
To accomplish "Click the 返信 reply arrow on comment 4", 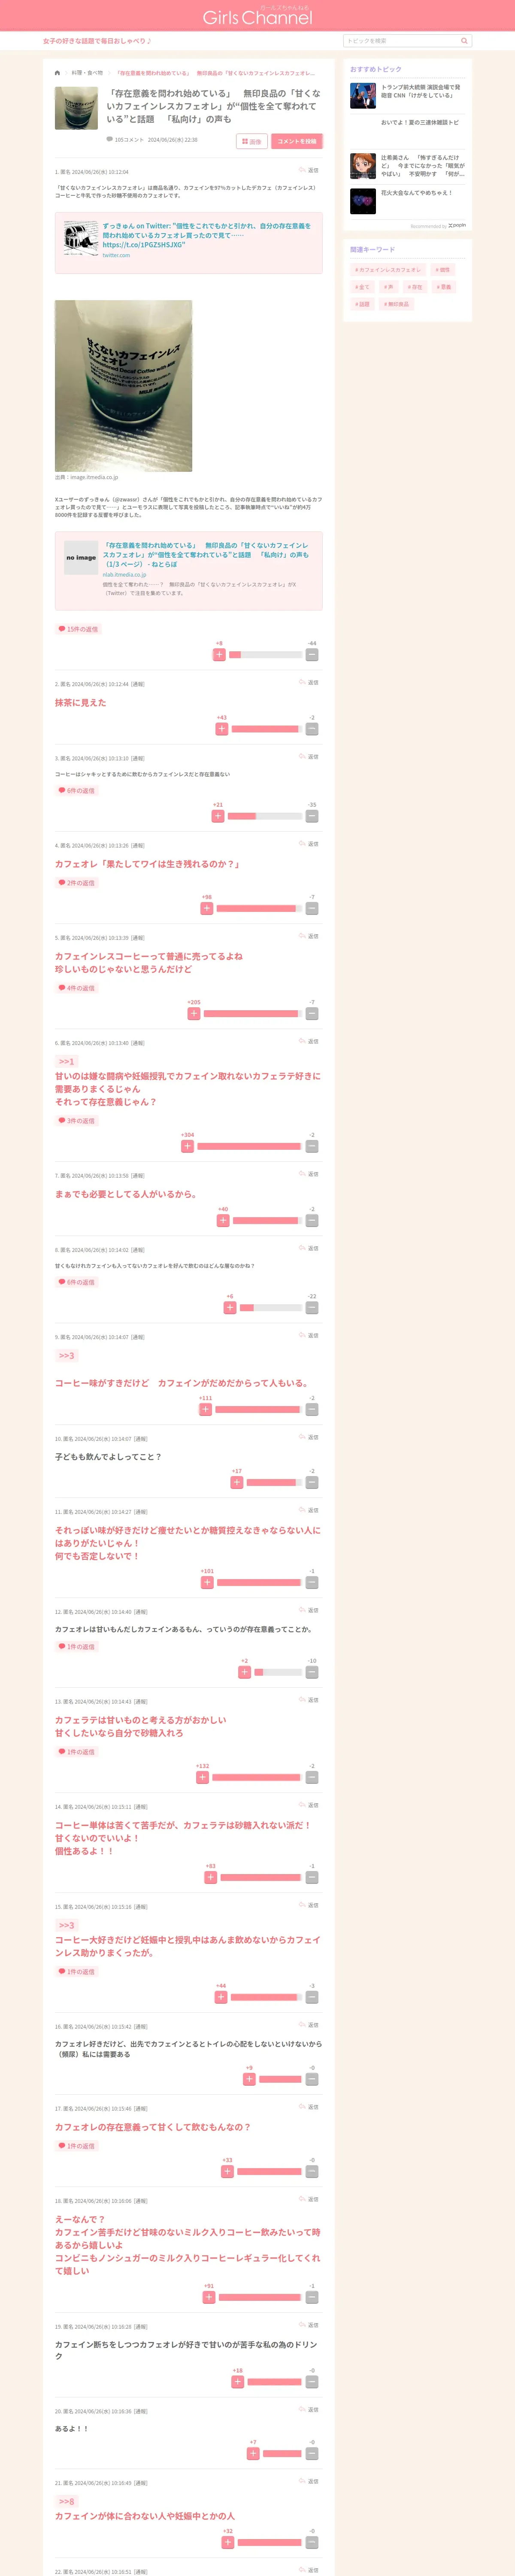I will [309, 844].
